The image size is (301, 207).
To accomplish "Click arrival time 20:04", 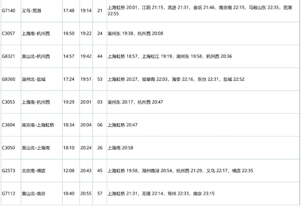I will pyautogui.click(x=86, y=125).
